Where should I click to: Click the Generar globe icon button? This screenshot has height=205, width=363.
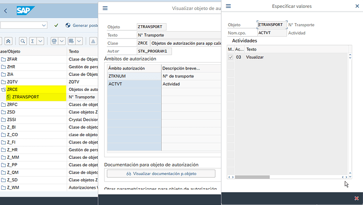pyautogui.click(x=68, y=25)
